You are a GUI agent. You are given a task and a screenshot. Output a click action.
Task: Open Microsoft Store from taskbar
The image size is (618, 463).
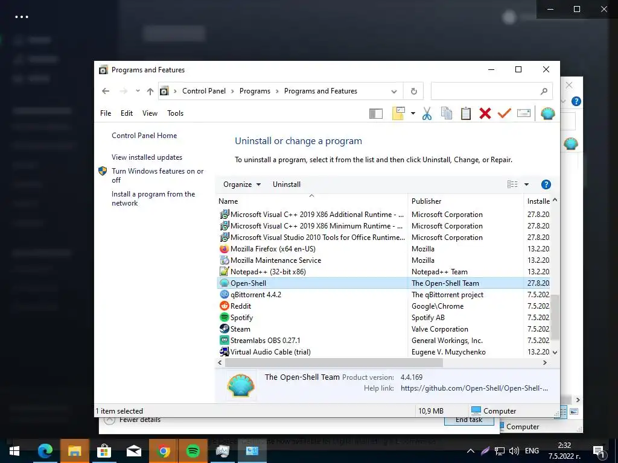104,451
